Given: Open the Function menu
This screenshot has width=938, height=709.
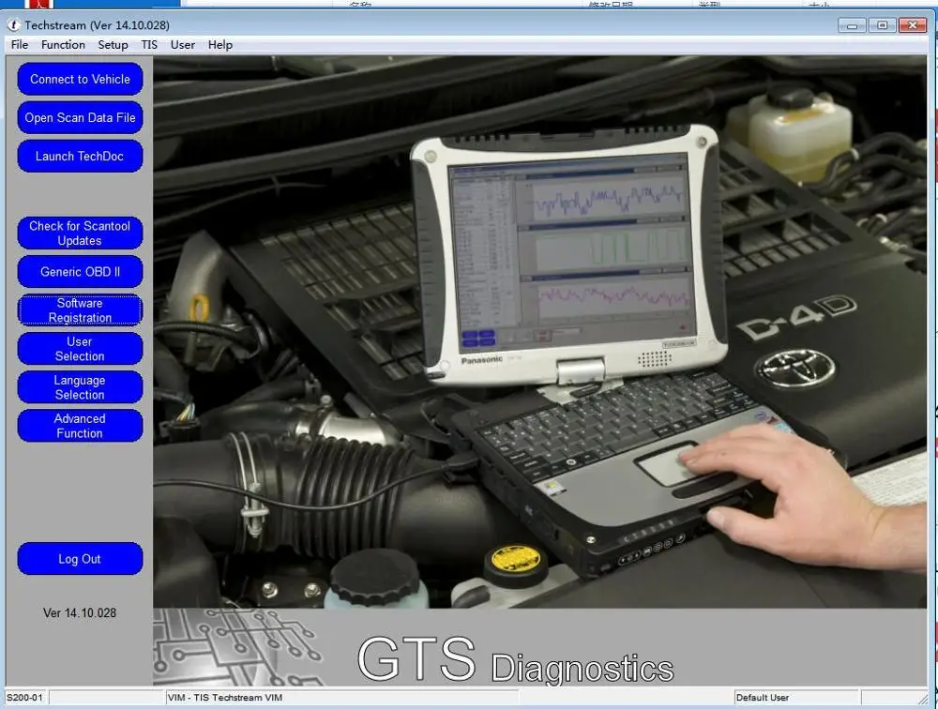Looking at the screenshot, I should tap(62, 44).
